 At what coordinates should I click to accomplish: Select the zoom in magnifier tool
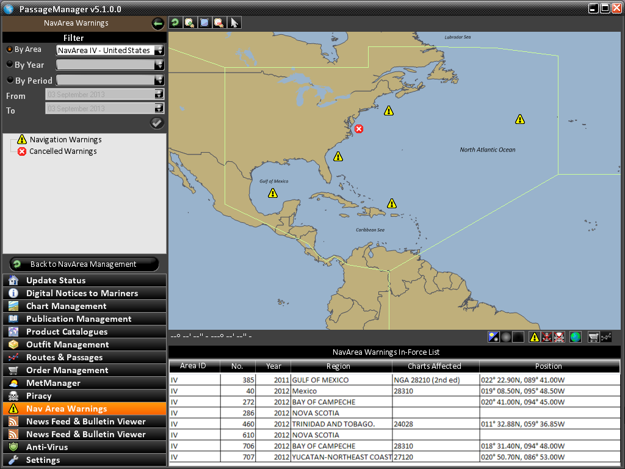(189, 23)
